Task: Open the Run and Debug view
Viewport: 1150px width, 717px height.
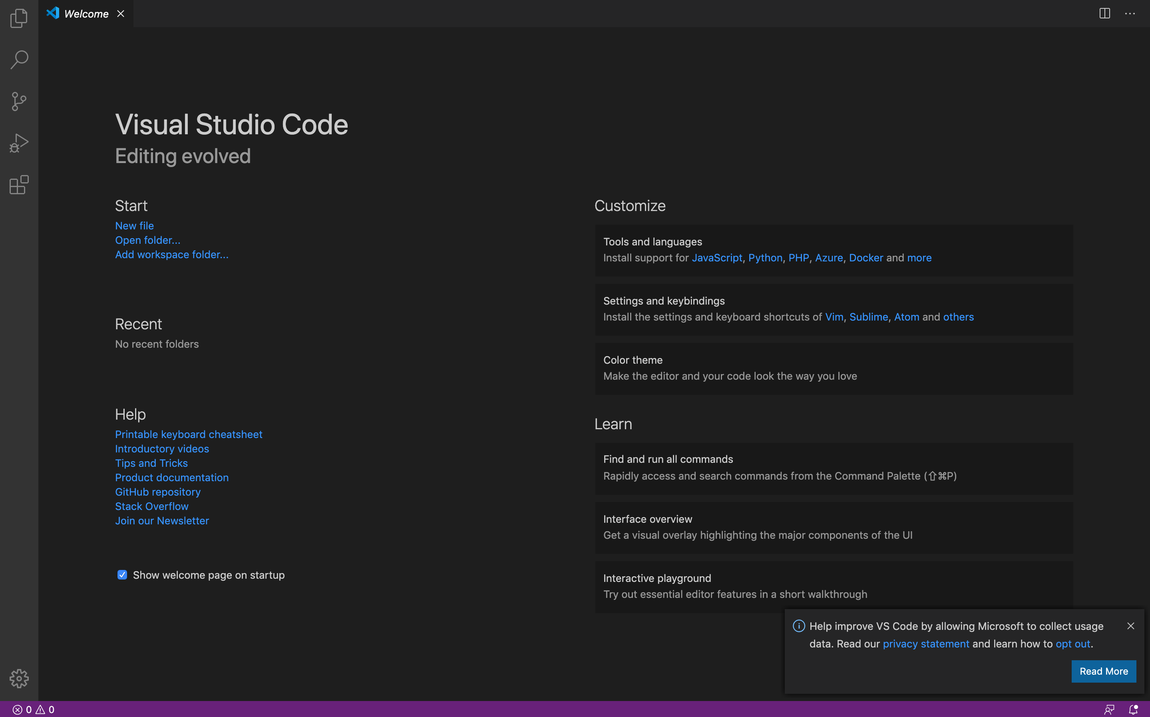Action: [19, 143]
